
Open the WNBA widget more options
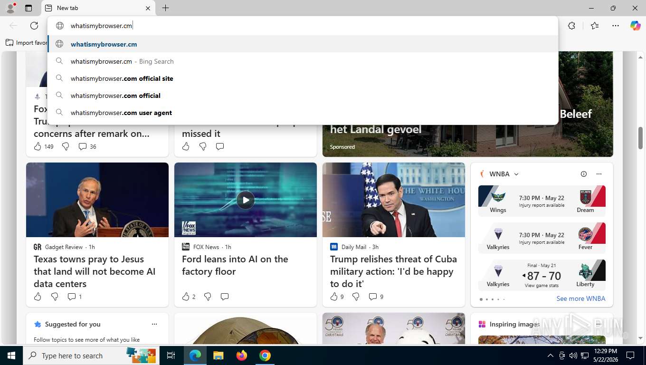pos(599,174)
